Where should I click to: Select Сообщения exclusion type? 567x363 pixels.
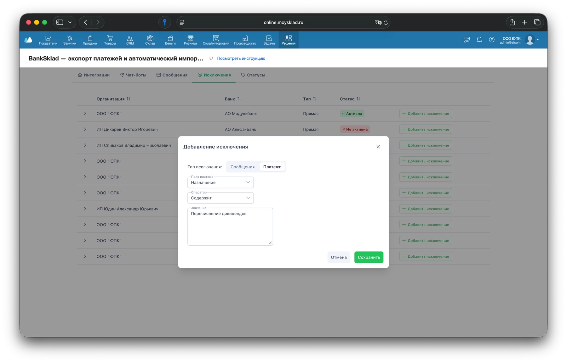(243, 167)
